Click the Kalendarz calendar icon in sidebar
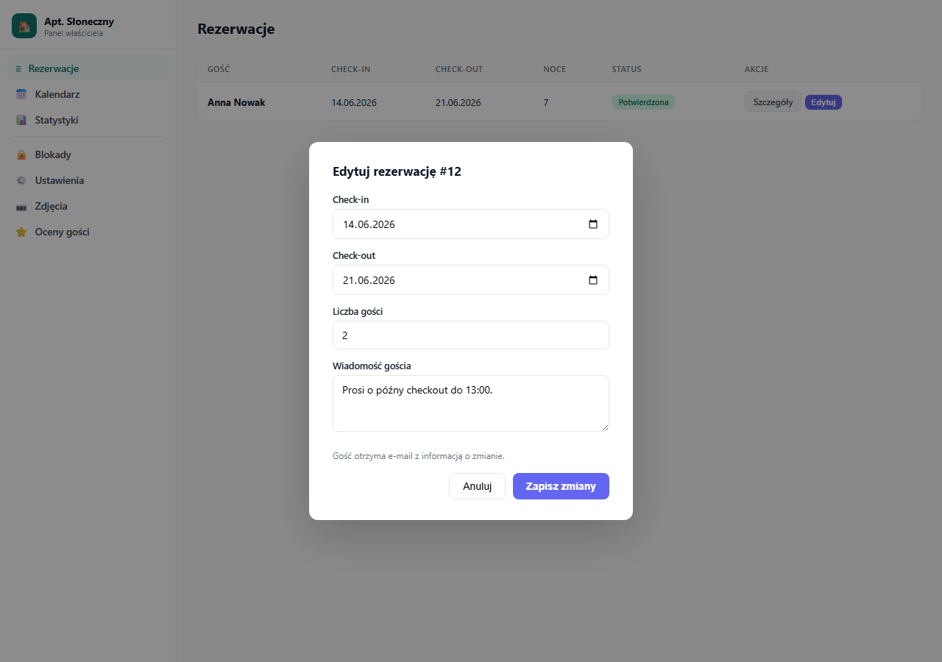Image resolution: width=942 pixels, height=662 pixels. click(x=21, y=94)
